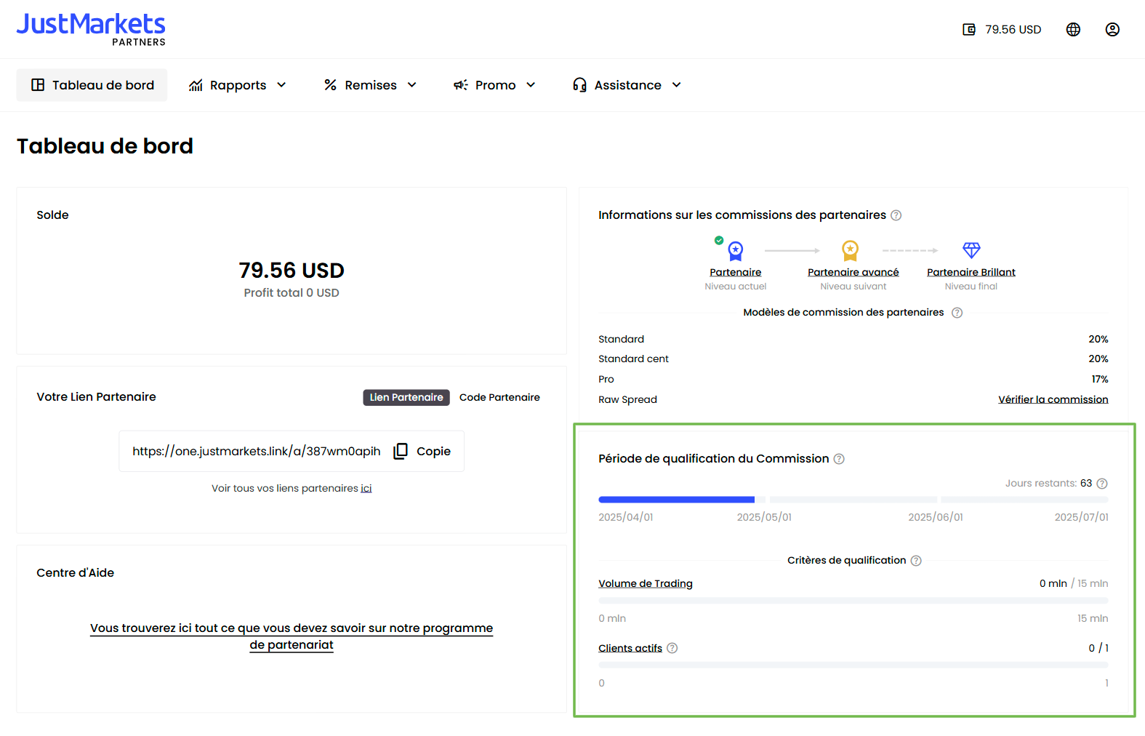Viewport: 1145px width, 736px height.
Task: Open the Rapports menu
Action: point(237,85)
